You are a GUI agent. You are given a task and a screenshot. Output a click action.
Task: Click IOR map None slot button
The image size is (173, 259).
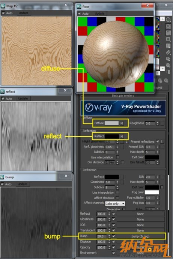pyautogui.click(x=140, y=225)
